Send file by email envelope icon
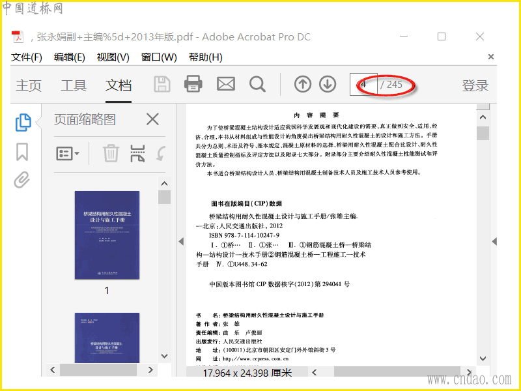Image resolution: width=521 pixels, height=391 pixels. pyautogui.click(x=226, y=84)
